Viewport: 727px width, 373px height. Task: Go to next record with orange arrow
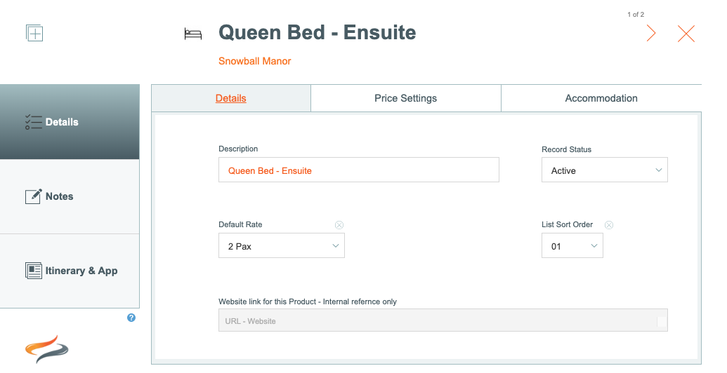click(x=651, y=34)
